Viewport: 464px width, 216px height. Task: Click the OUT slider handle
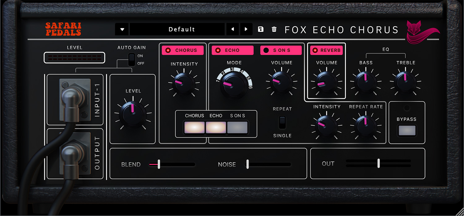click(x=378, y=163)
